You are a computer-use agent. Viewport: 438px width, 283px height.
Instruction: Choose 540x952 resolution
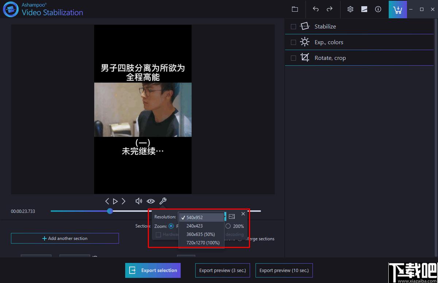(201, 217)
